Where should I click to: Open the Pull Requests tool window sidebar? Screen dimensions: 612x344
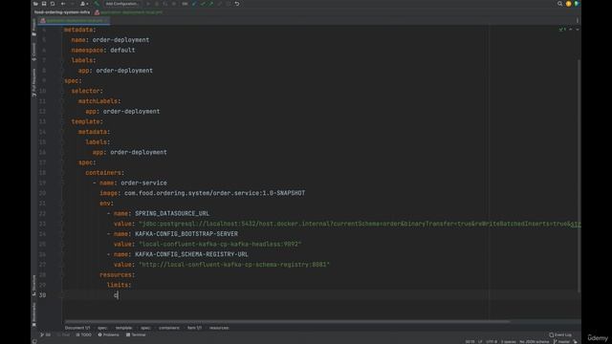point(34,83)
